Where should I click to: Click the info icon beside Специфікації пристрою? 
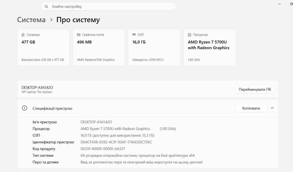pyautogui.click(x=25, y=108)
